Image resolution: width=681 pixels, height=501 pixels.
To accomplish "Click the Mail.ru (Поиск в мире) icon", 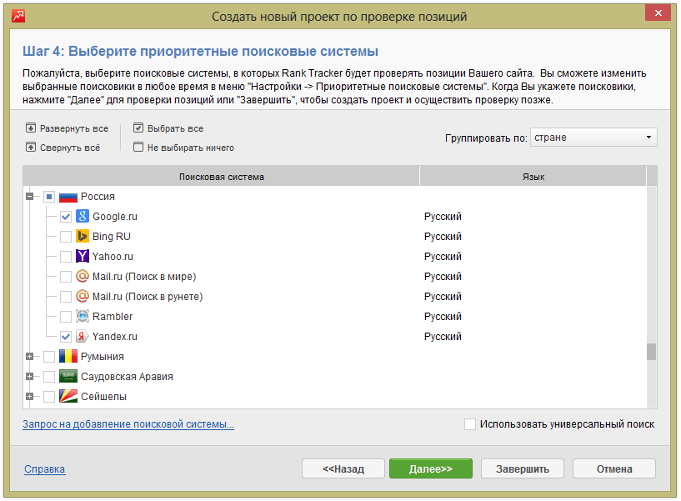I will 82,276.
